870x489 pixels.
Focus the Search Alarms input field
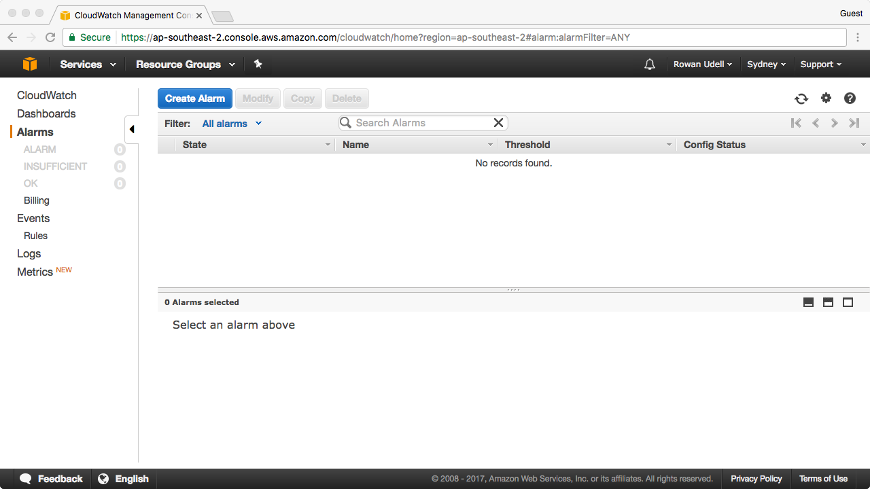click(421, 123)
